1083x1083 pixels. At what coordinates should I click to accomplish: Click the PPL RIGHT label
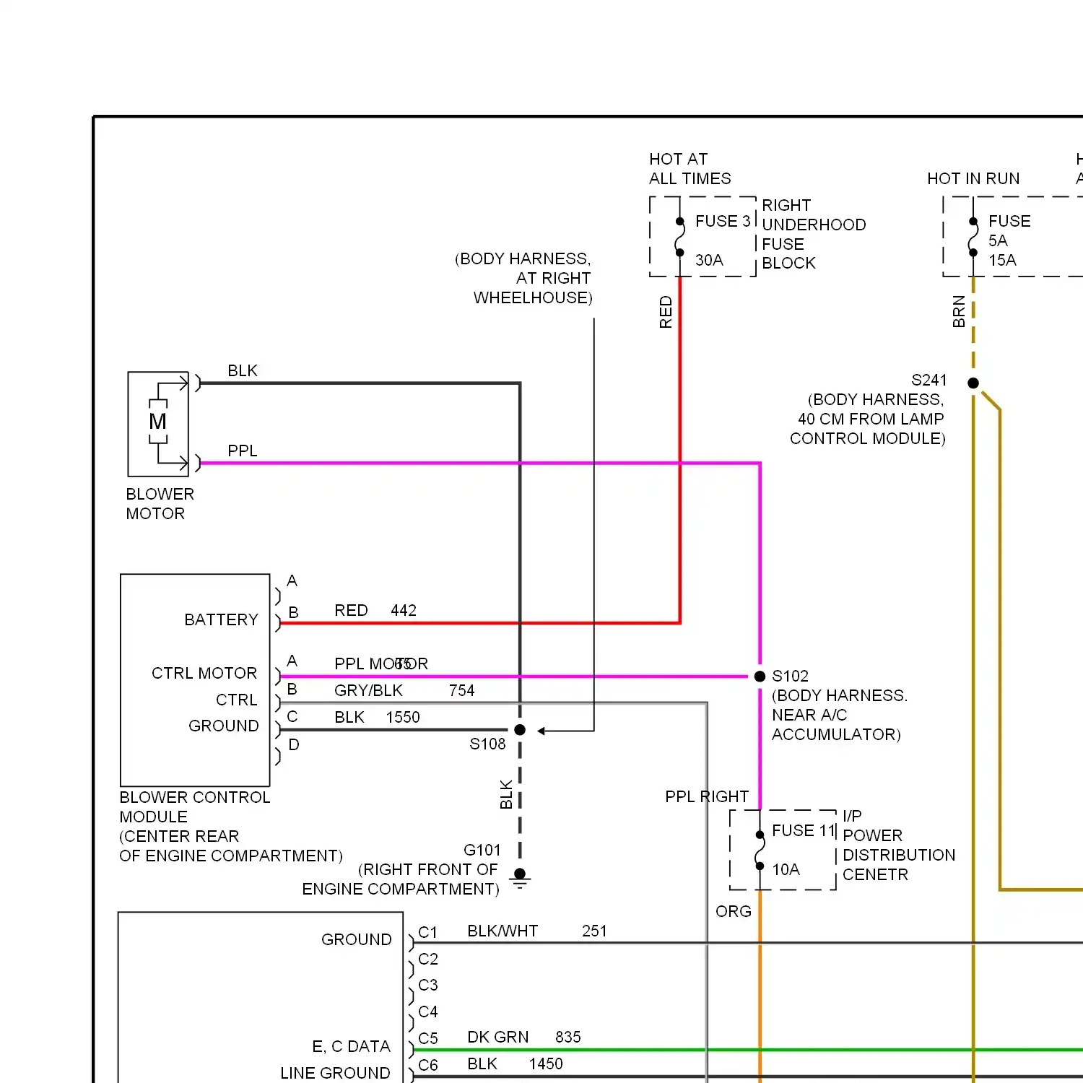[x=707, y=797]
